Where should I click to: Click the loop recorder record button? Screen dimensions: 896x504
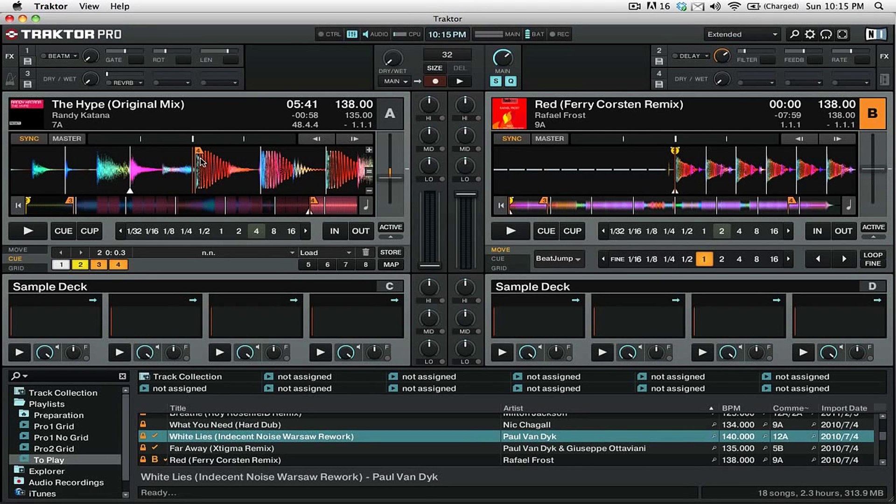coord(435,81)
